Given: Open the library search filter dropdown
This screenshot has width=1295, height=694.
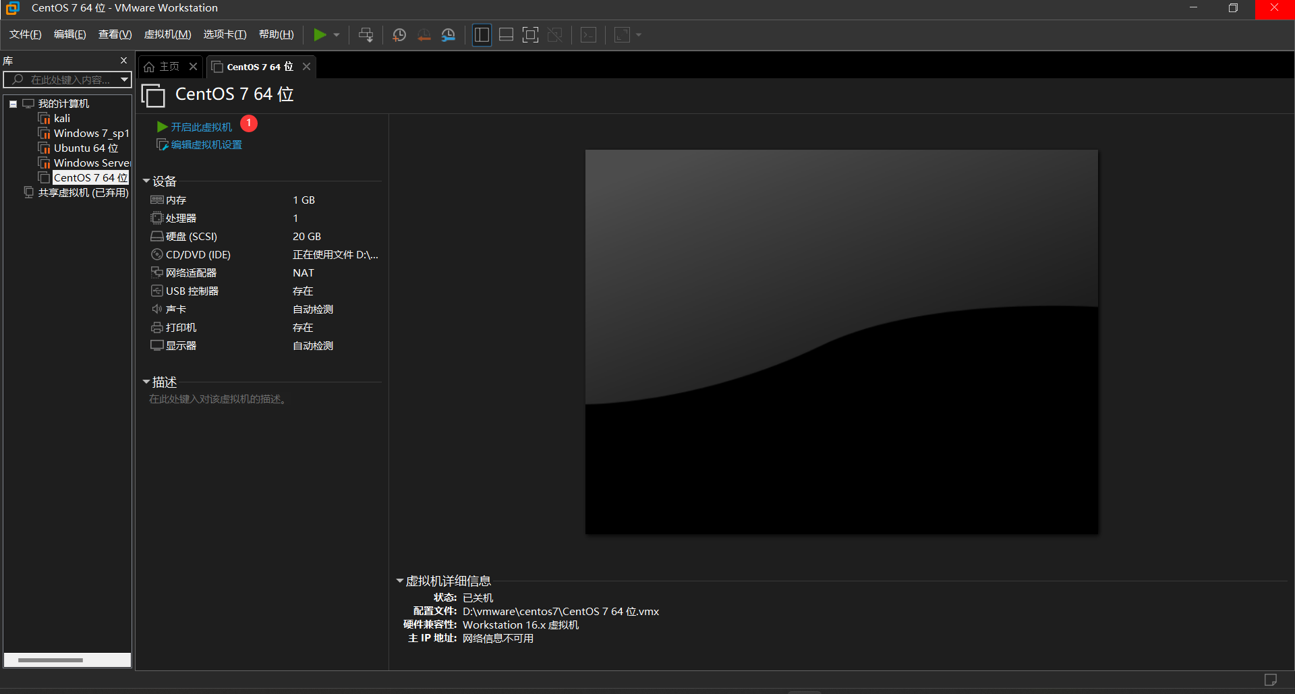Looking at the screenshot, I should pyautogui.click(x=125, y=80).
